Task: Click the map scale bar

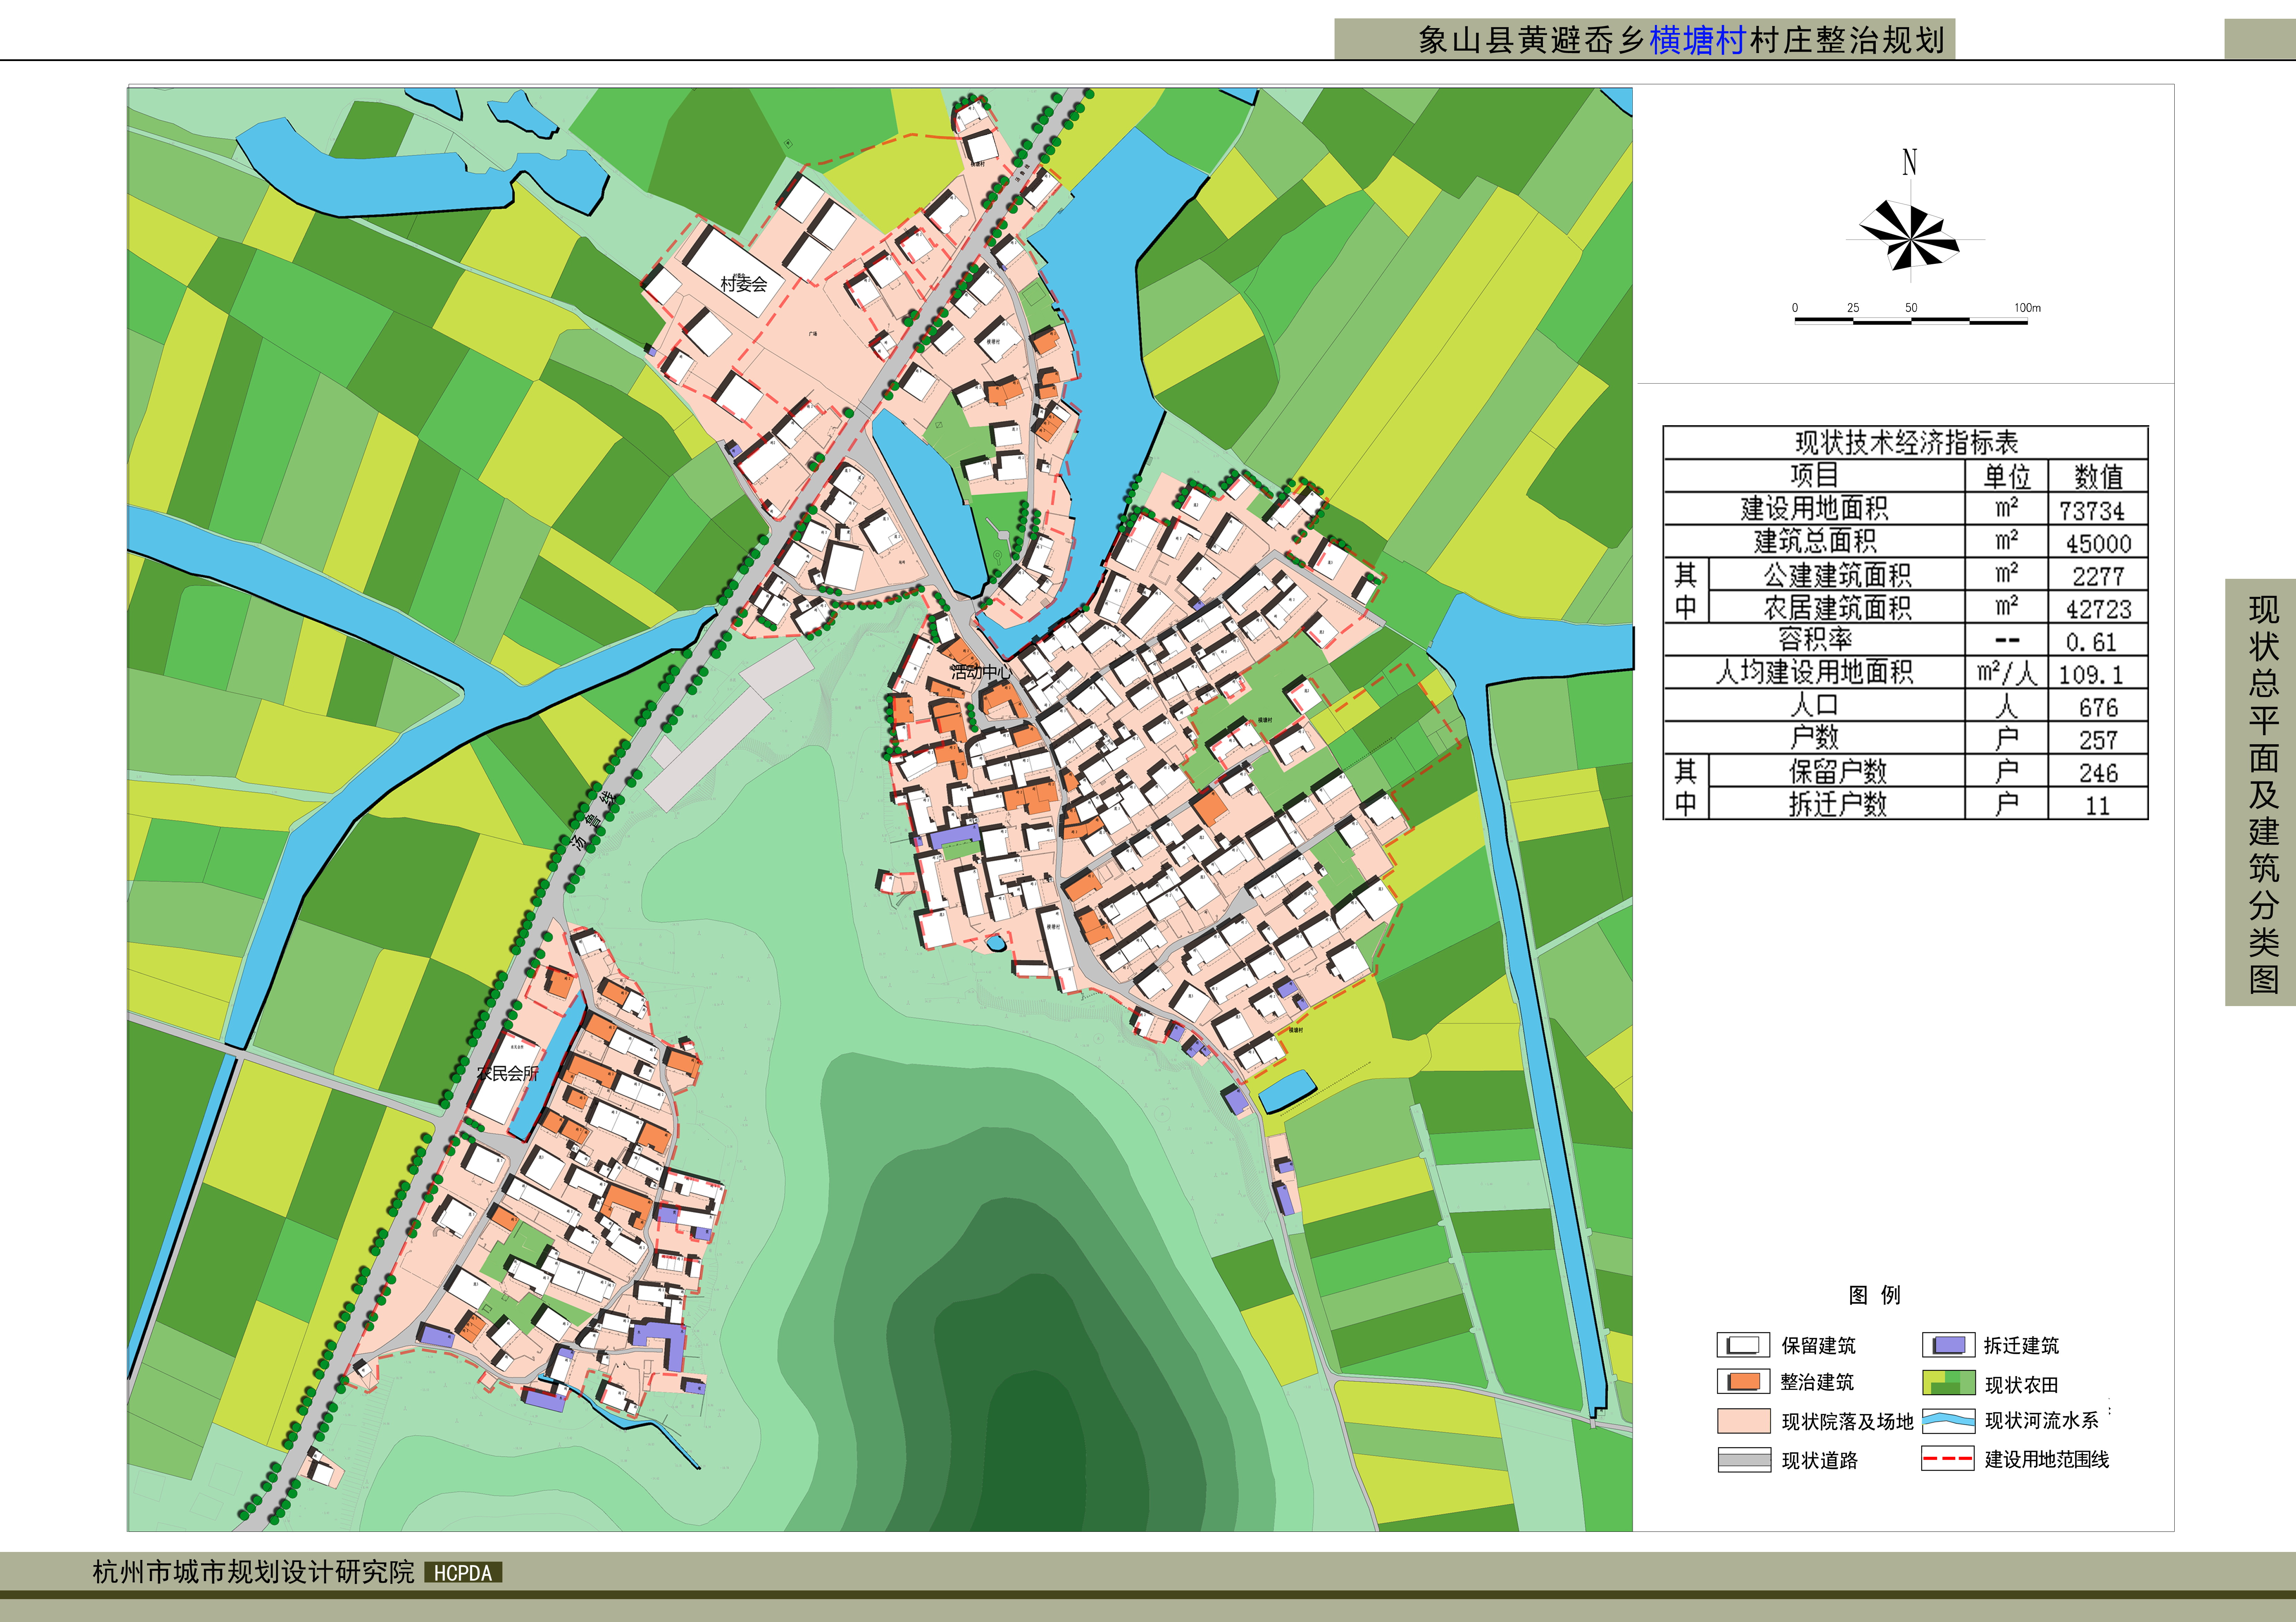Action: click(x=1911, y=321)
